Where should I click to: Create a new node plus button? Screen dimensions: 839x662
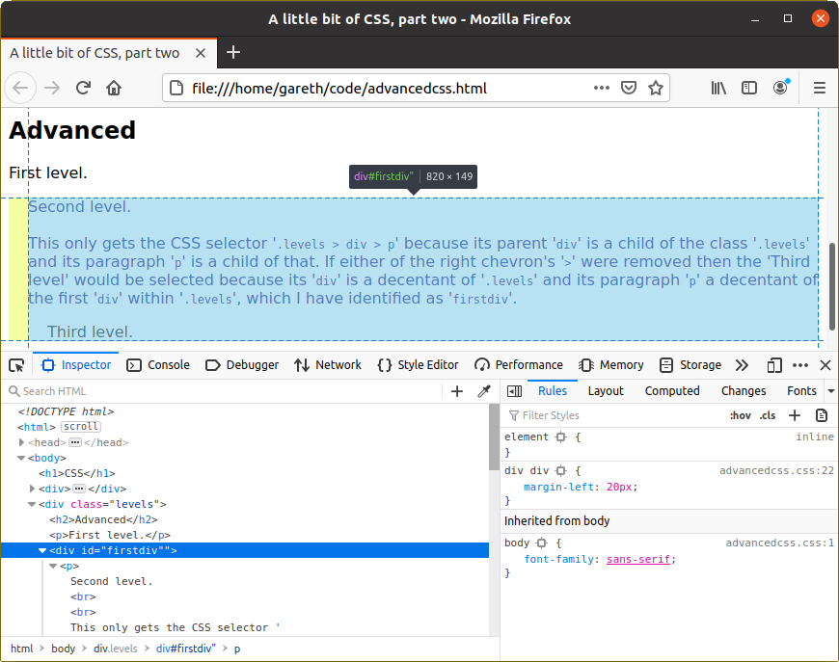[x=457, y=391]
